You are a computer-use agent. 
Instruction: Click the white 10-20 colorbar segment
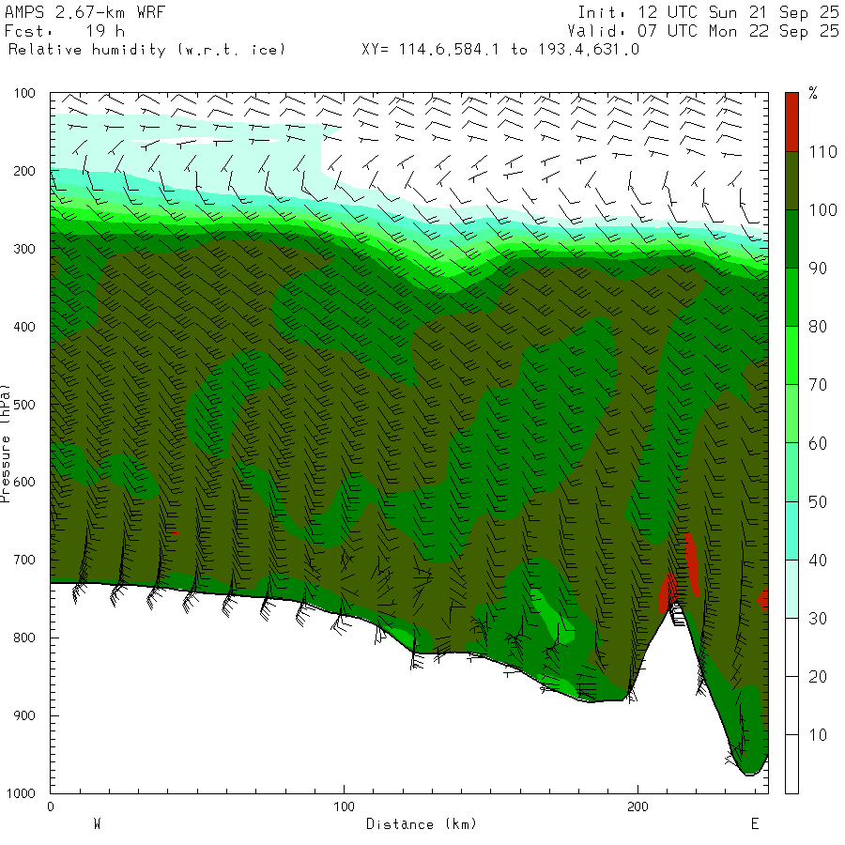[791, 706]
